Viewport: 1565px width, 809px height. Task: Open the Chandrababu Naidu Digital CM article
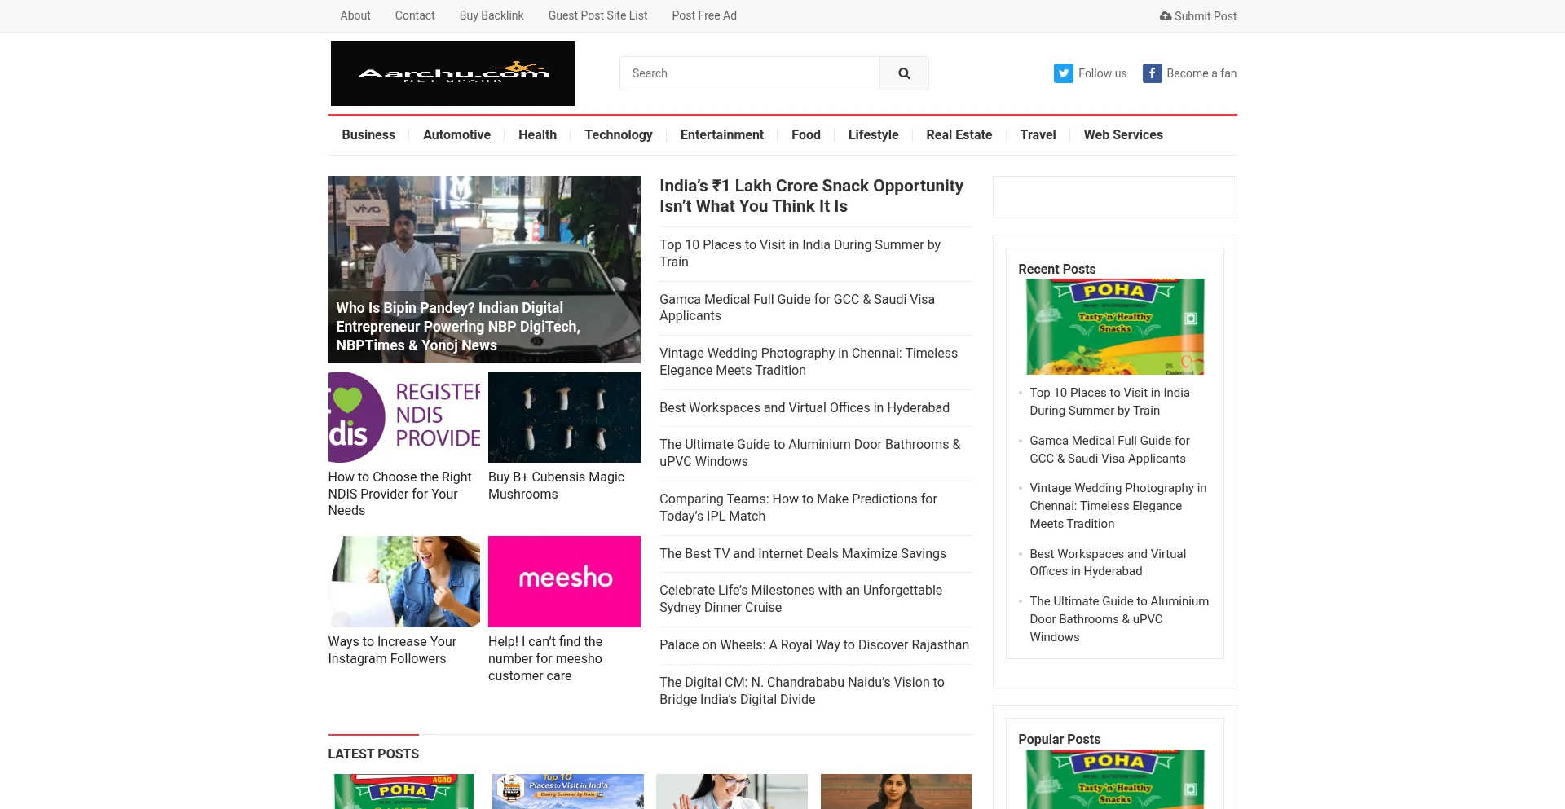[x=802, y=691]
